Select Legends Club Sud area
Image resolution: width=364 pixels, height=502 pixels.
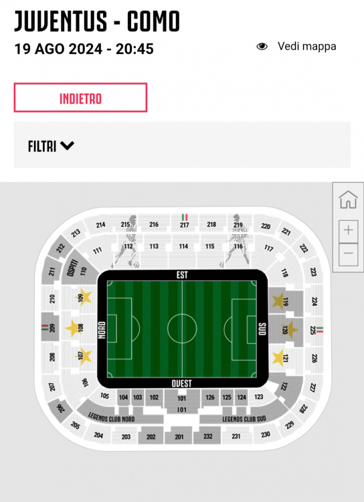point(244,415)
